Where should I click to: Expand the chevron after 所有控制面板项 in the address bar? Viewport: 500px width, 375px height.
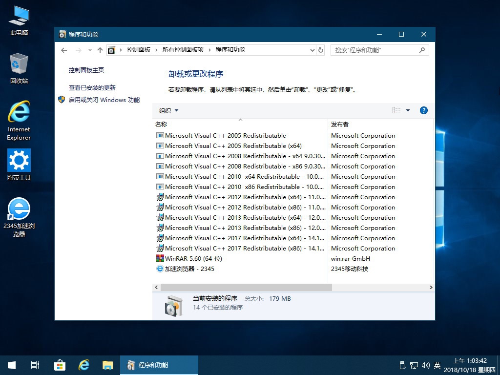tap(209, 50)
